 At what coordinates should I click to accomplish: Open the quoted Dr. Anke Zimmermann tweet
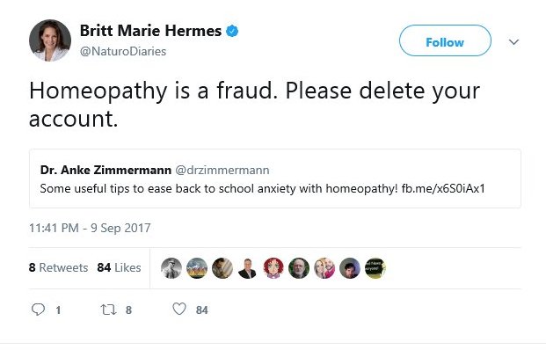[275, 179]
